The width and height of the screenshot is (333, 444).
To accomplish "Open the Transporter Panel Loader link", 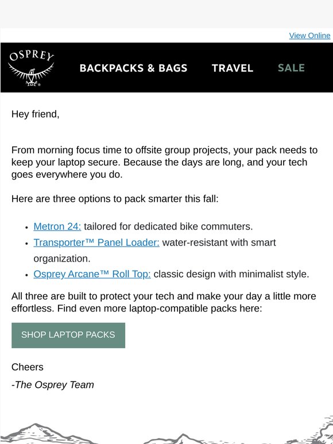I will coord(96,243).
